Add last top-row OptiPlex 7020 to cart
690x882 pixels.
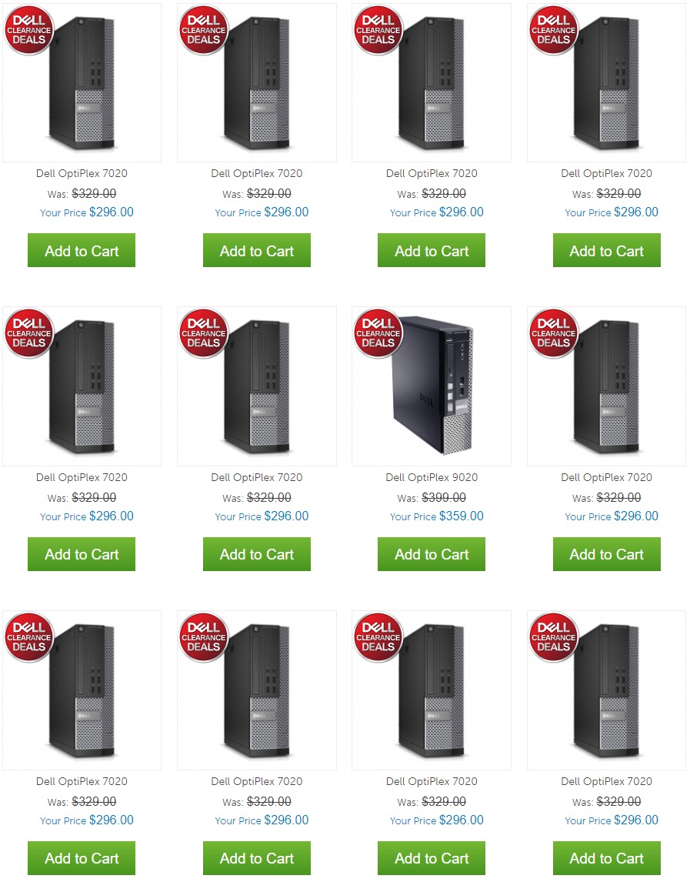pos(607,250)
